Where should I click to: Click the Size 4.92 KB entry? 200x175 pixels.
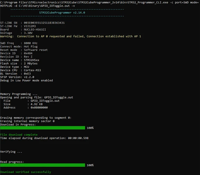click(x=23, y=104)
